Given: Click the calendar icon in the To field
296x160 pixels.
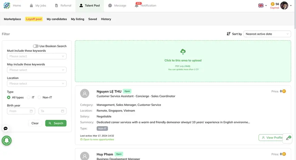Looking at the screenshot, I should [62, 111].
